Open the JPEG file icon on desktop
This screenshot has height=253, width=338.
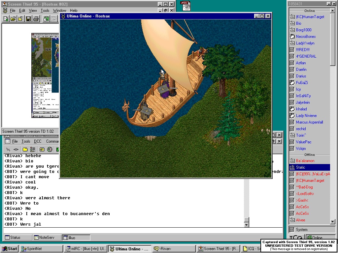point(186,6)
